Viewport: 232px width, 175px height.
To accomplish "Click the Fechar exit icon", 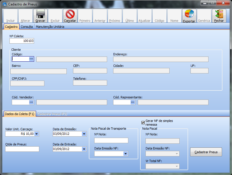I will click(x=219, y=14).
